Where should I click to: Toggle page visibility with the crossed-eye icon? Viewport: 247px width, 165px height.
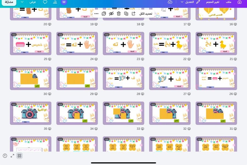(x=111, y=14)
